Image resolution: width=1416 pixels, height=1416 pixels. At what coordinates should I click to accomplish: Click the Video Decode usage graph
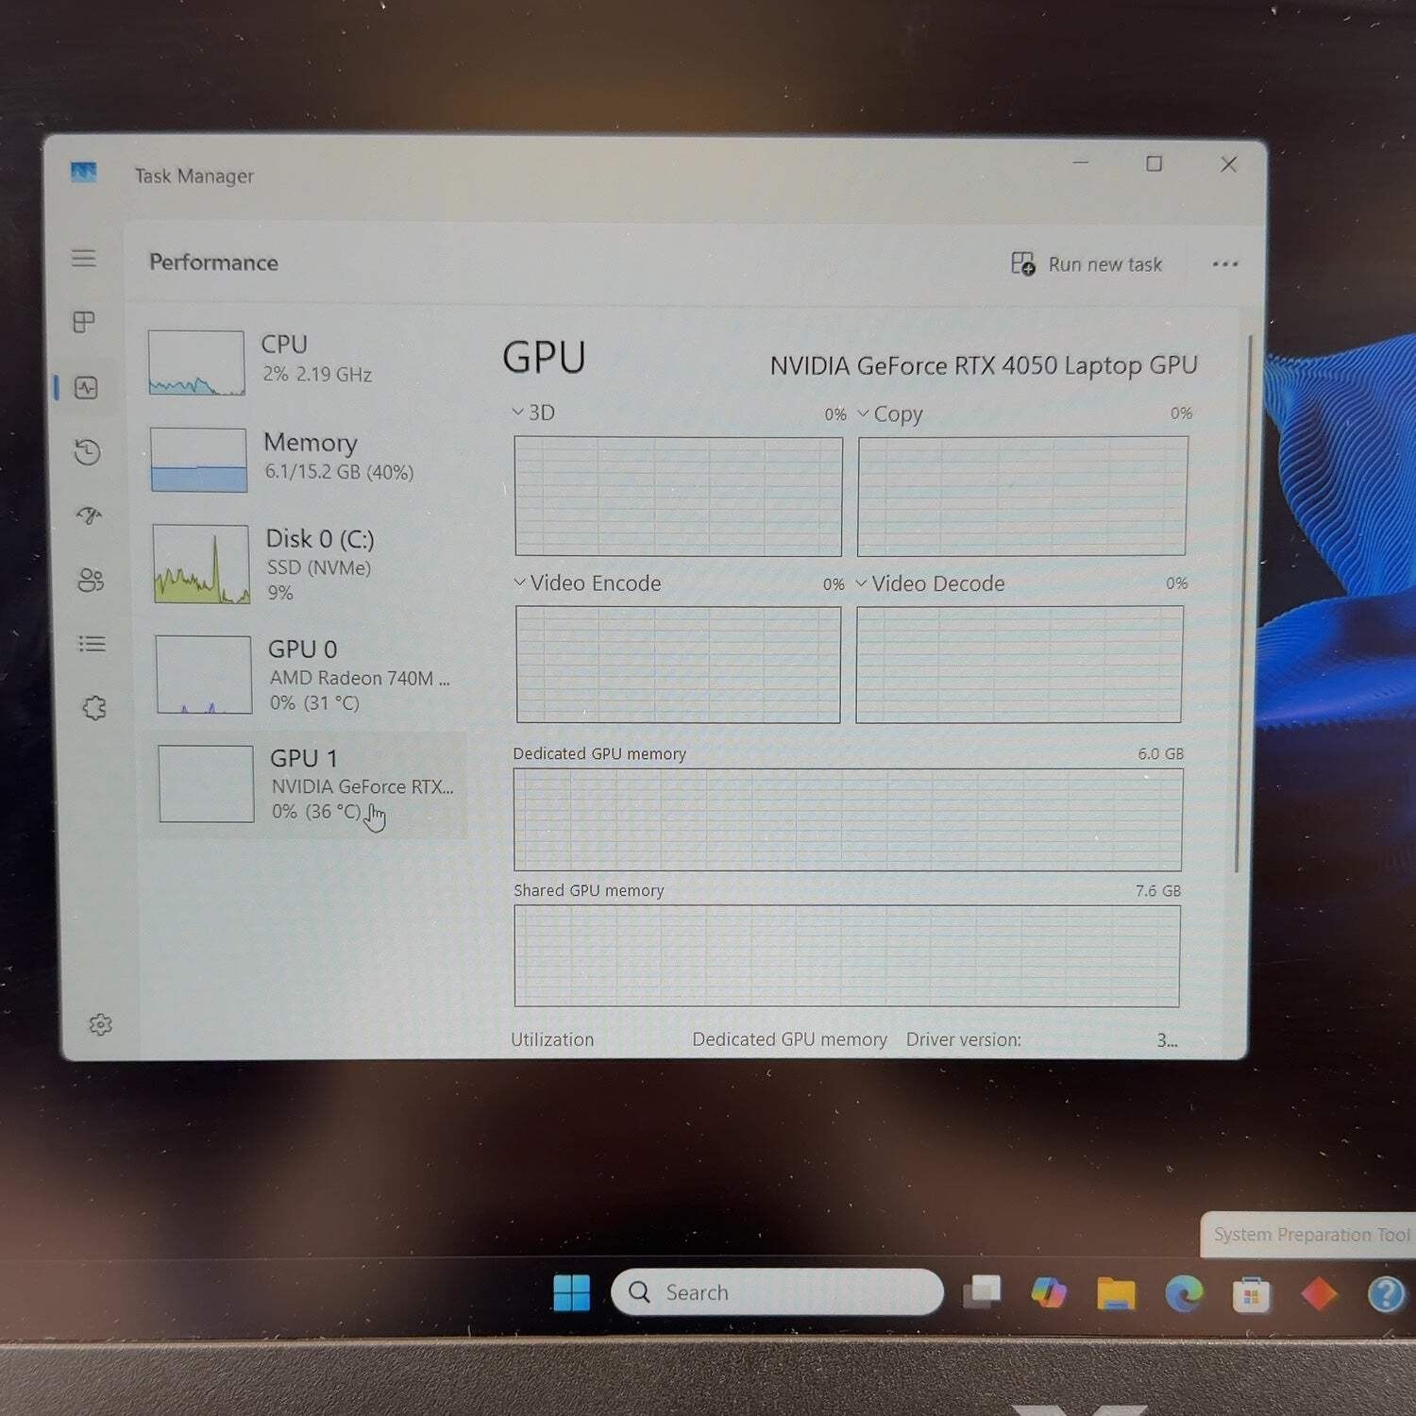(1019, 665)
